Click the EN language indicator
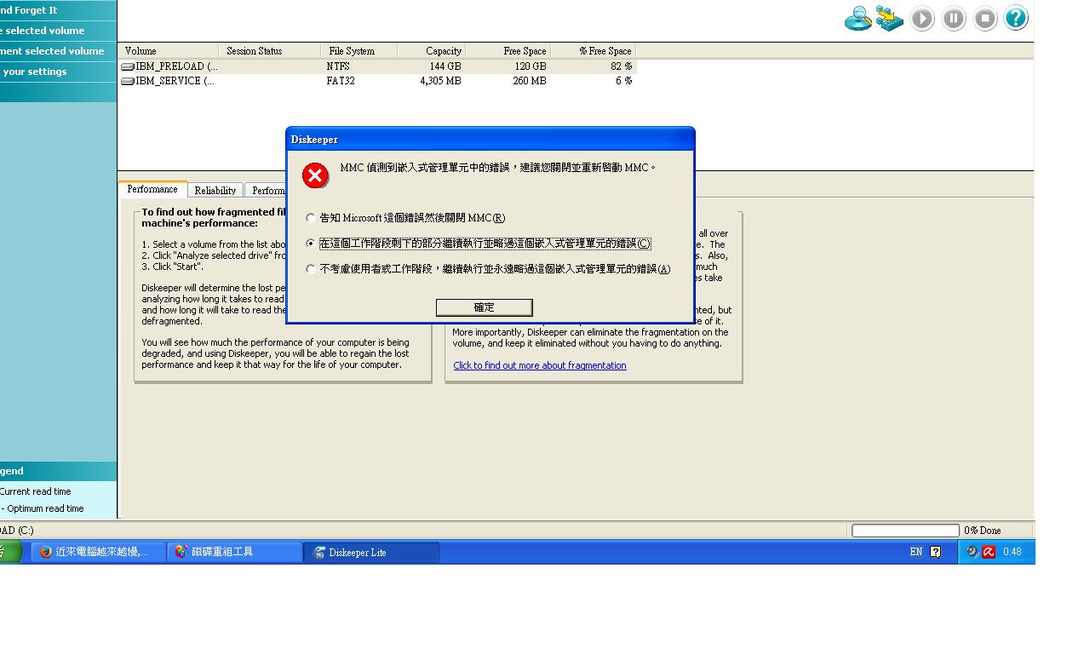Image resolution: width=1090 pixels, height=654 pixels. coord(916,552)
